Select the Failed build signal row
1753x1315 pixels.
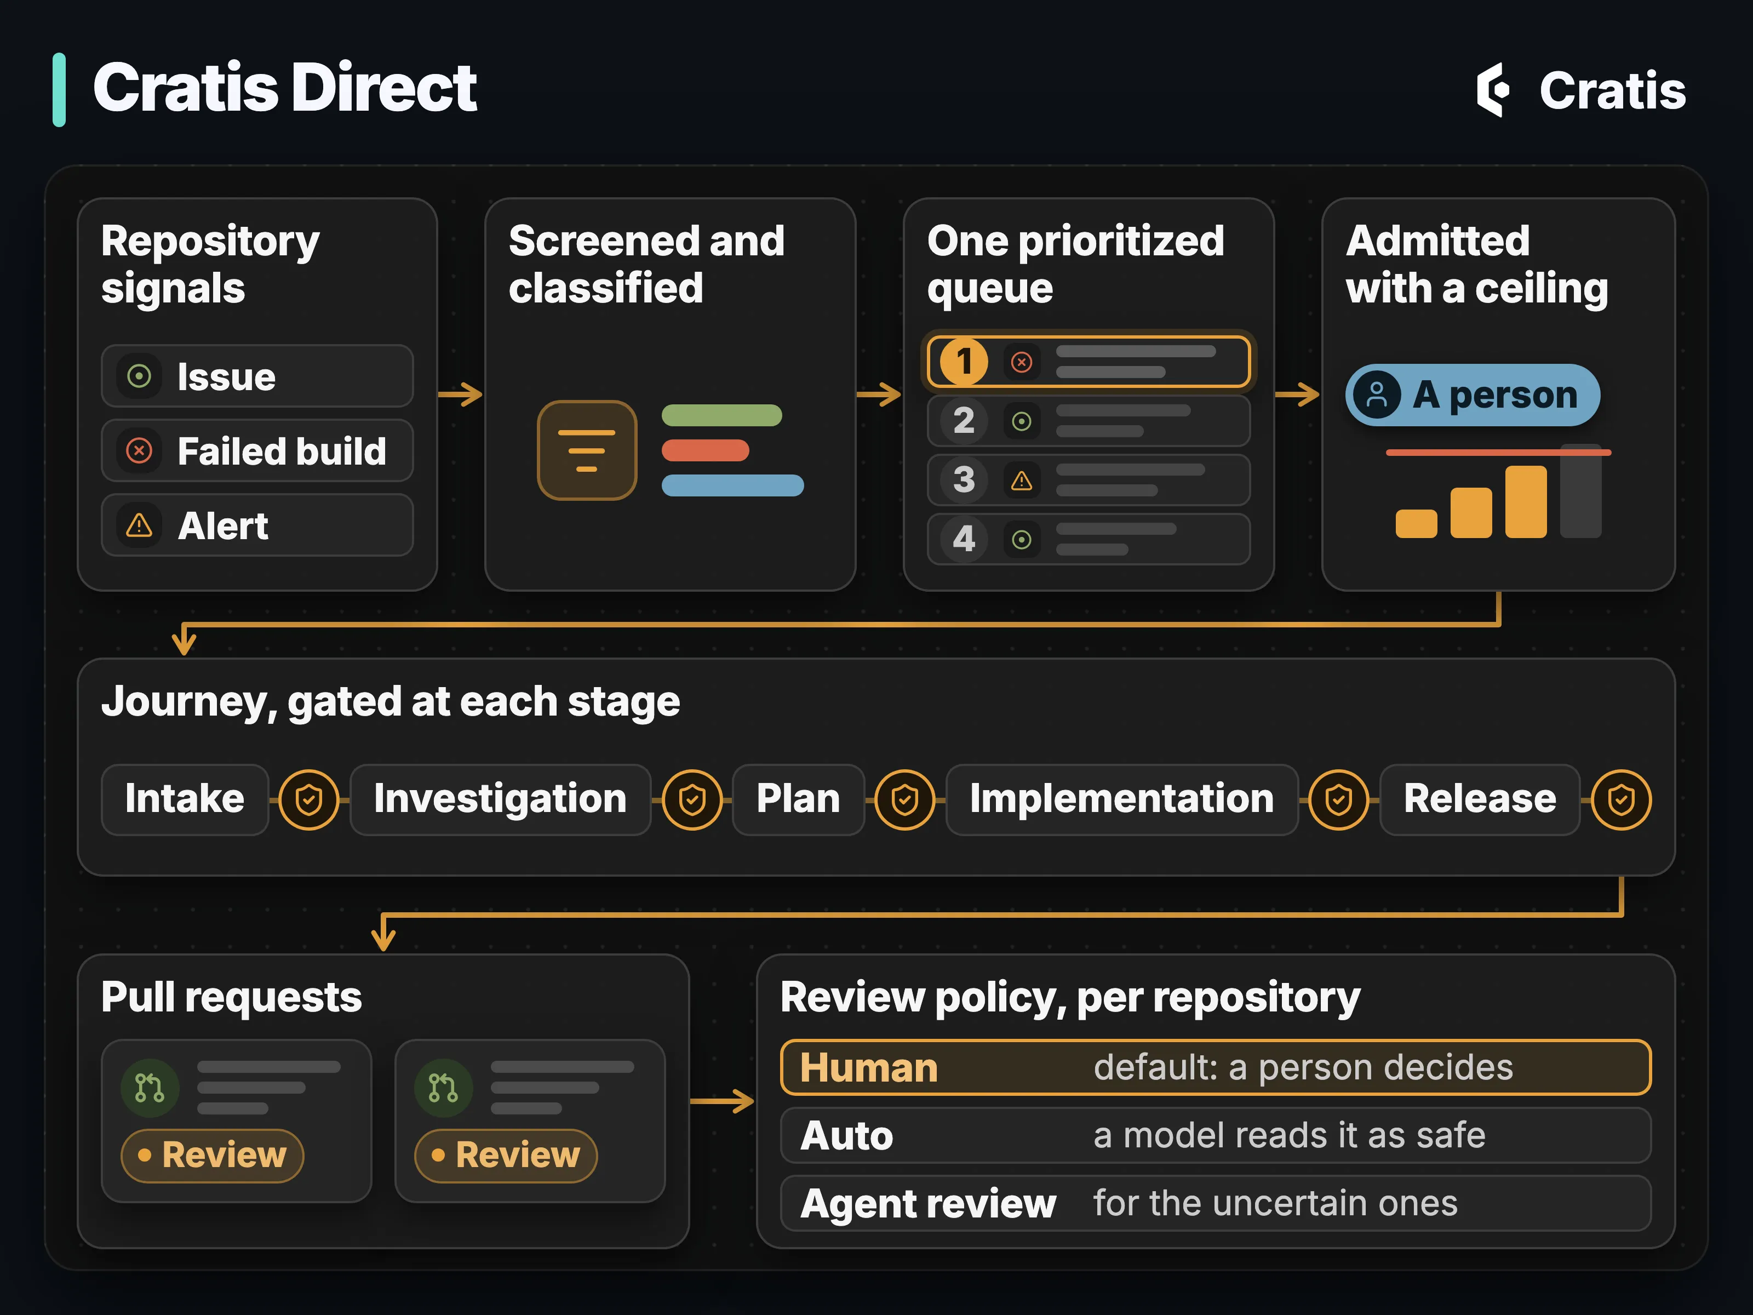pos(257,451)
